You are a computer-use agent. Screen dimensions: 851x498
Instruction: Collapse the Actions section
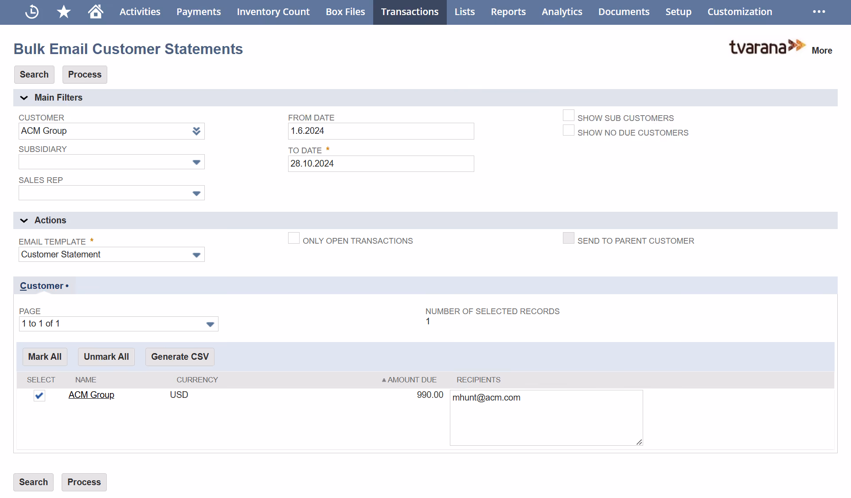coord(24,220)
